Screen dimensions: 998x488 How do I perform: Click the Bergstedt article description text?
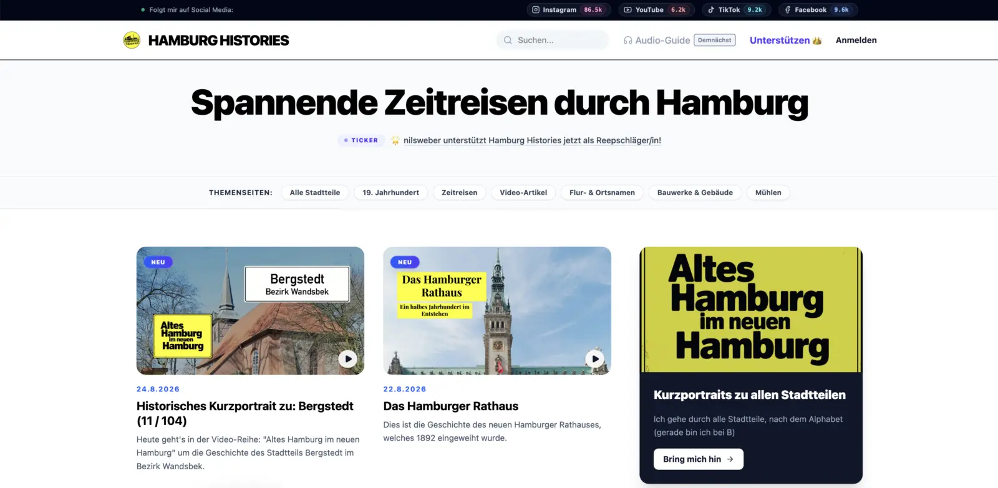(x=248, y=453)
